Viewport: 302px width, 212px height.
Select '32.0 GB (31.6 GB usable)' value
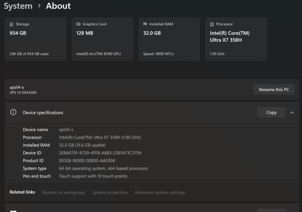82,145
